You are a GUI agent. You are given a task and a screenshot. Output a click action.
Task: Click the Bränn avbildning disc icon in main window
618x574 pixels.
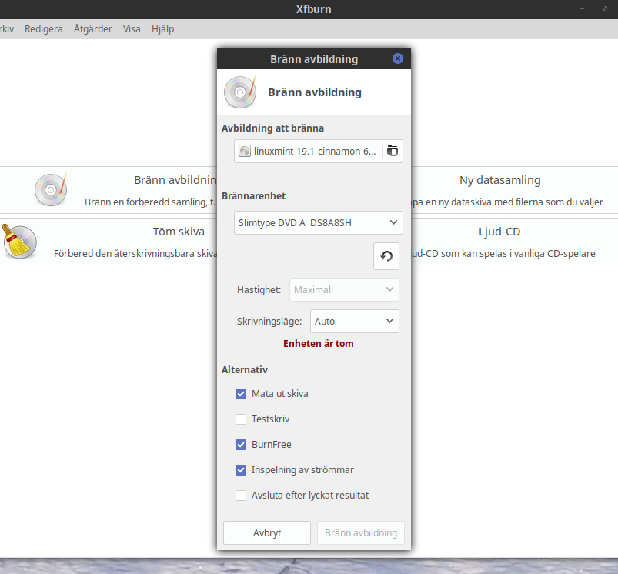click(51, 189)
